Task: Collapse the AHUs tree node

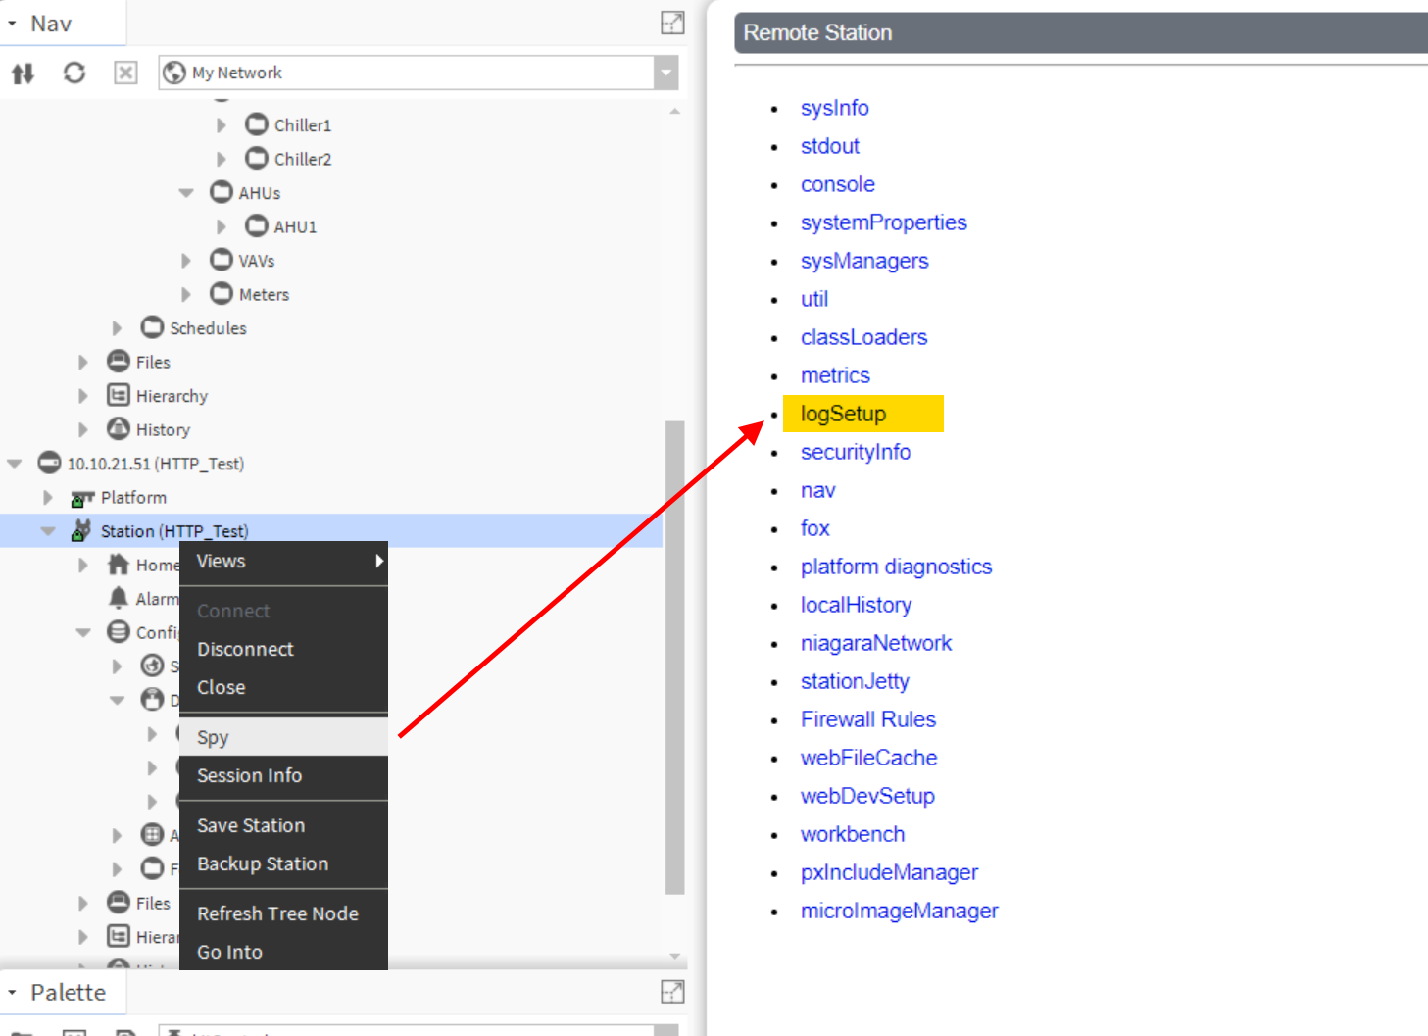Action: (x=186, y=192)
